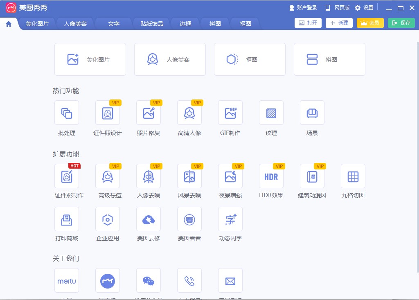Click the 新建 new button

[339, 23]
